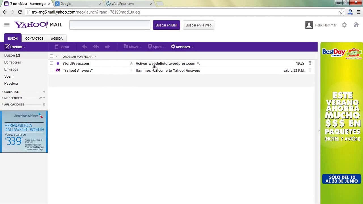Open Hammer, welcome to Yahoo! Answers email
The width and height of the screenshot is (363, 204).
point(168,71)
